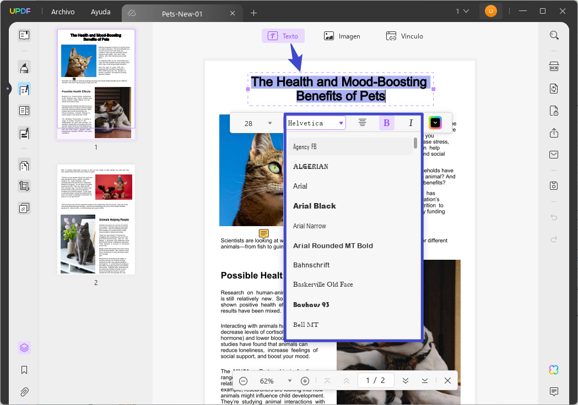Click the search magnifier icon

coord(554,35)
